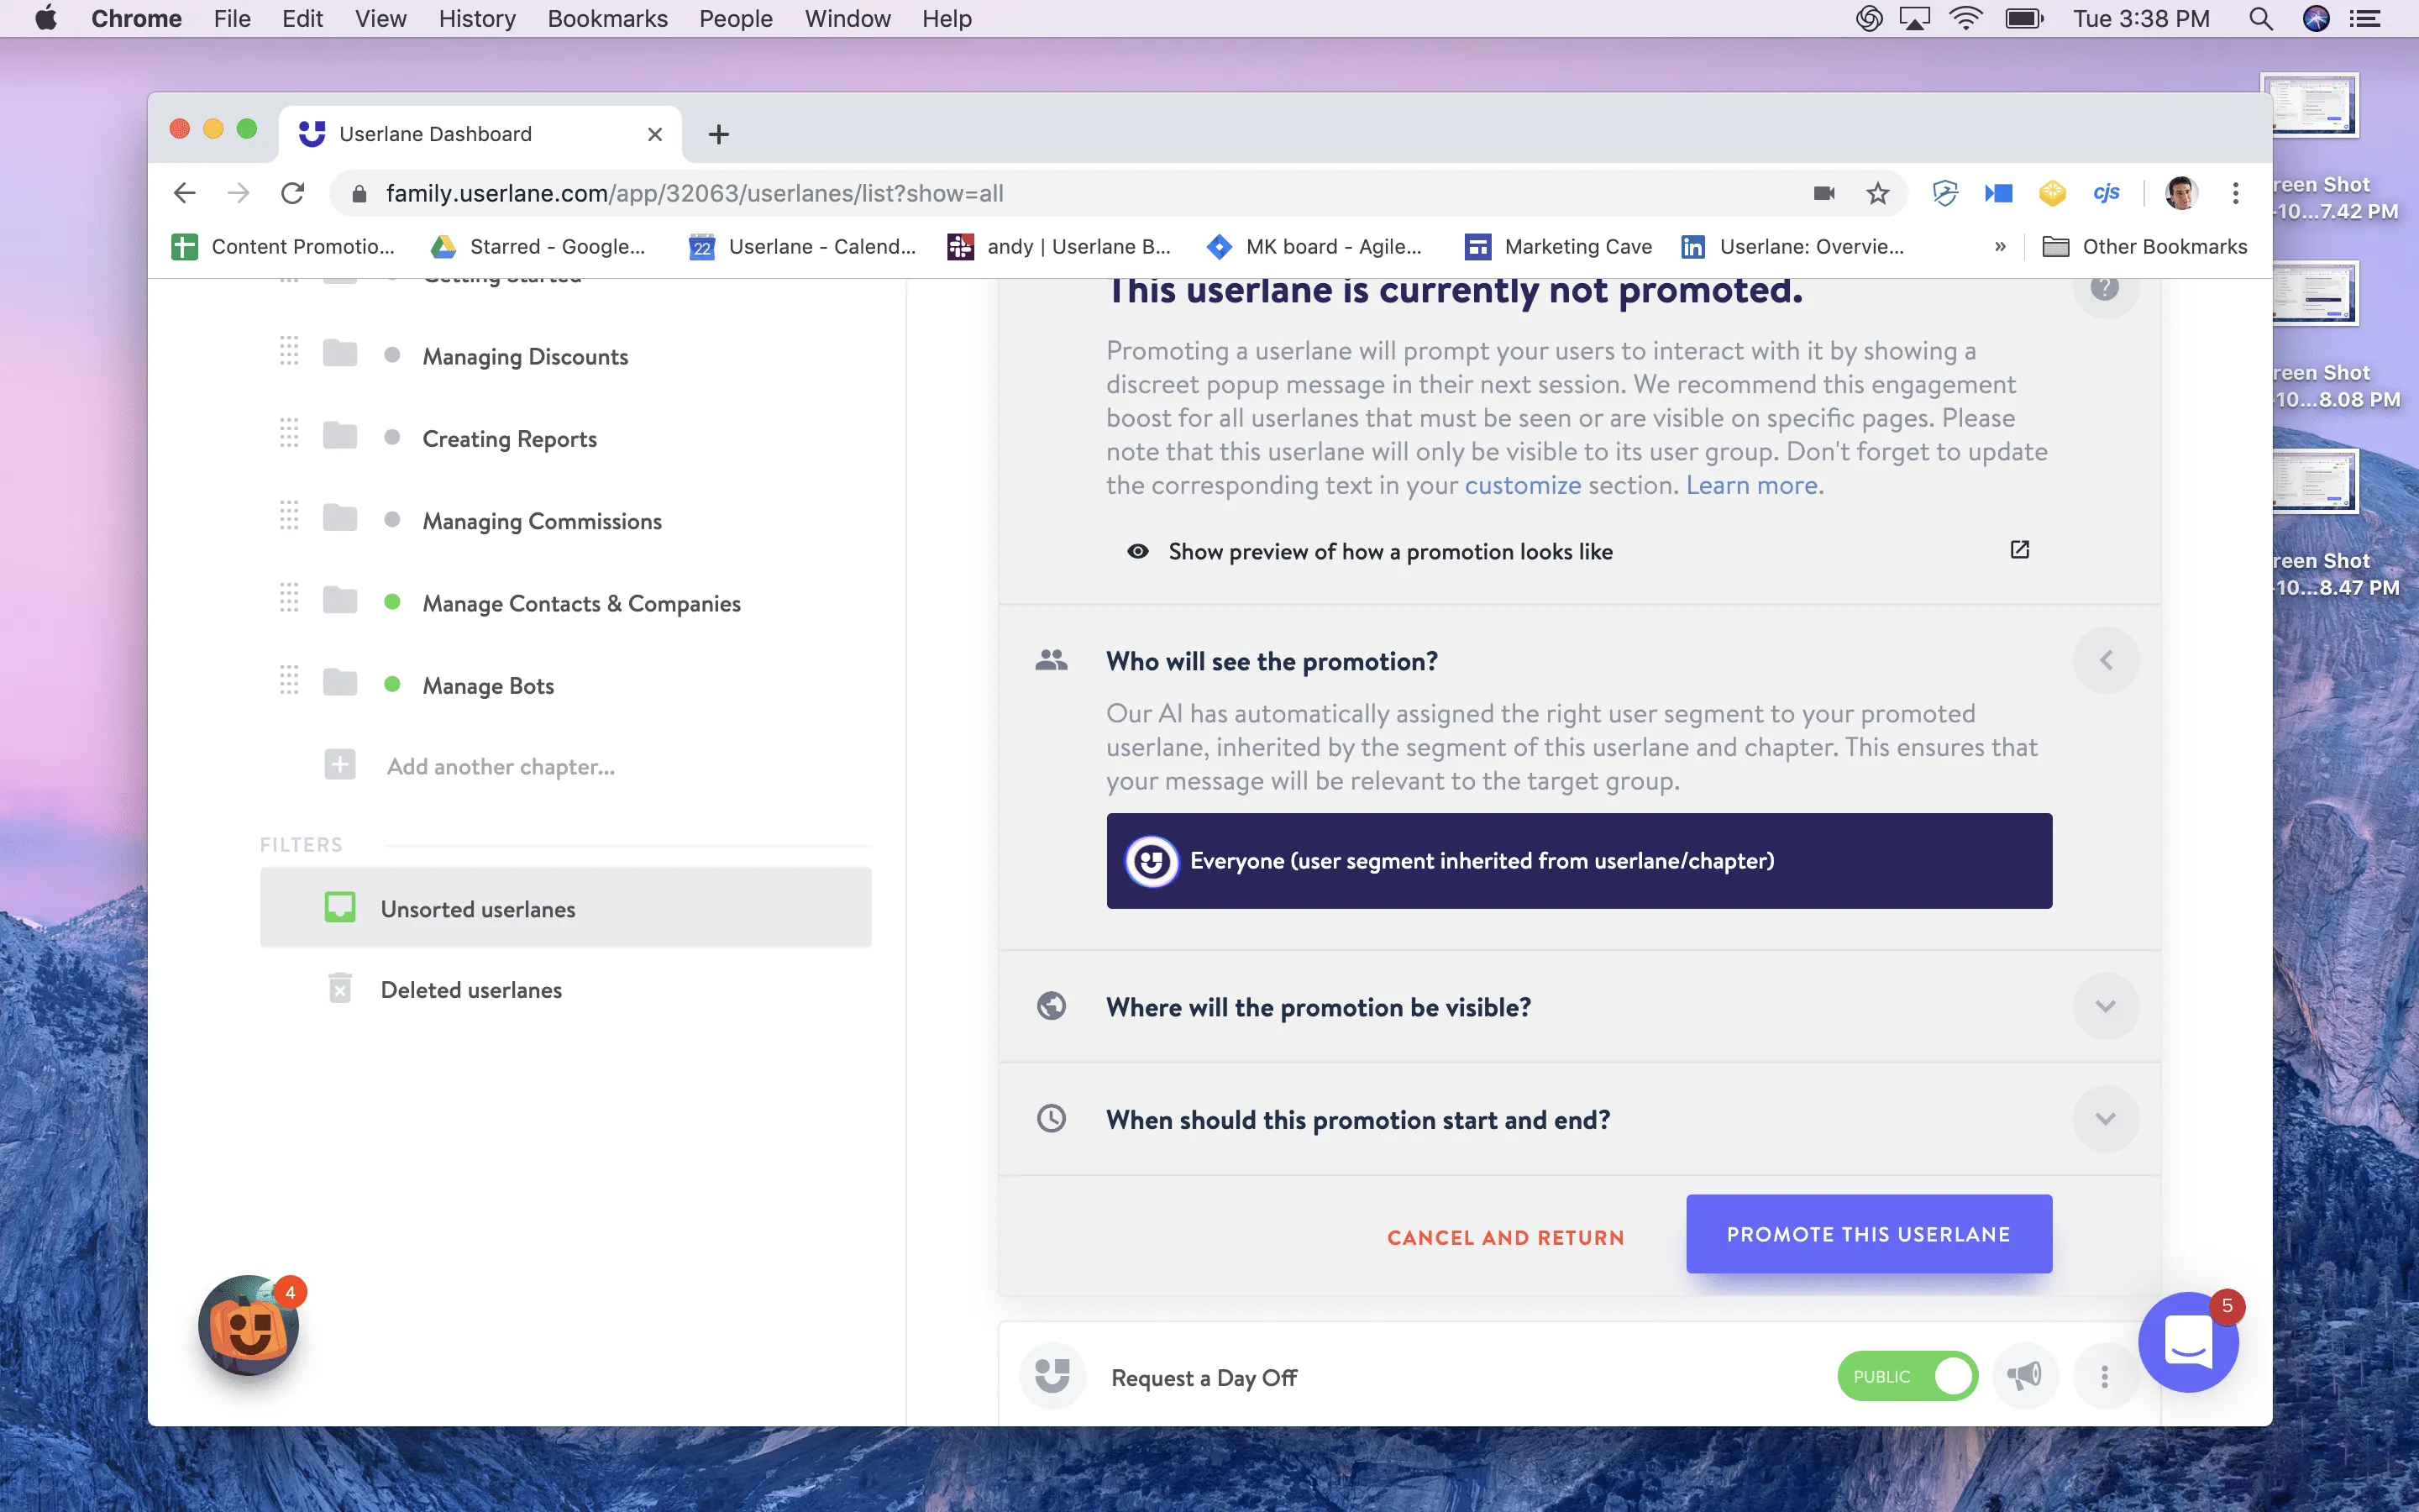
Task: Show hidden bookmarks with the double chevron
Action: pyautogui.click(x=1999, y=246)
